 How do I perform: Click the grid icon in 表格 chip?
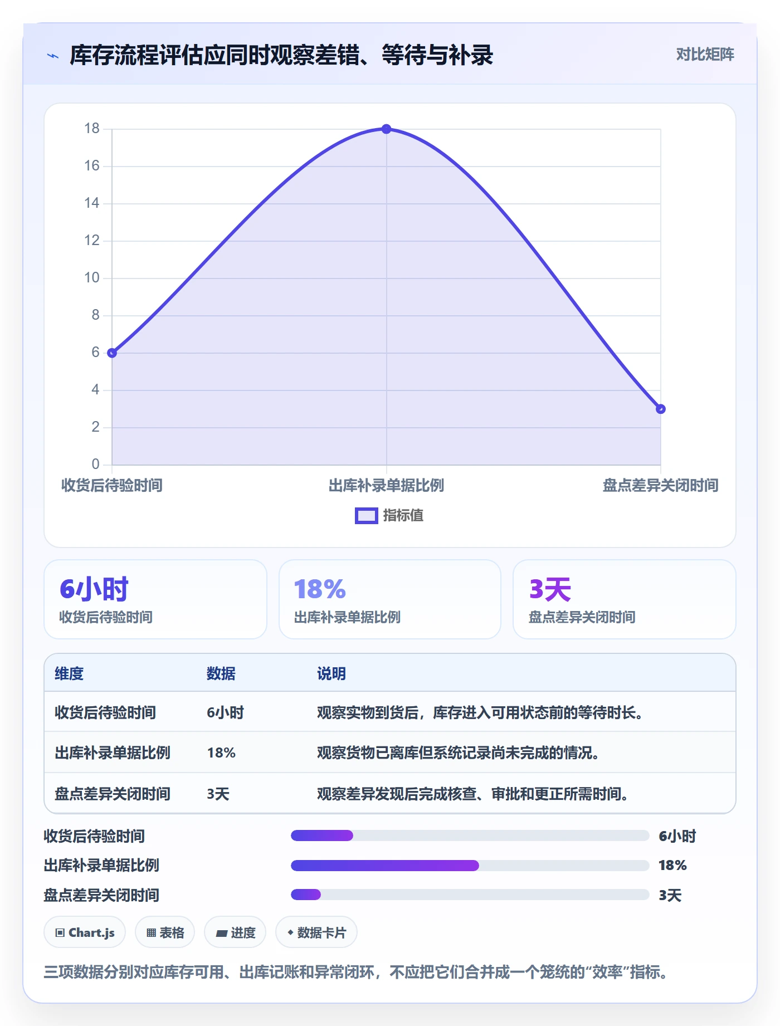point(151,933)
